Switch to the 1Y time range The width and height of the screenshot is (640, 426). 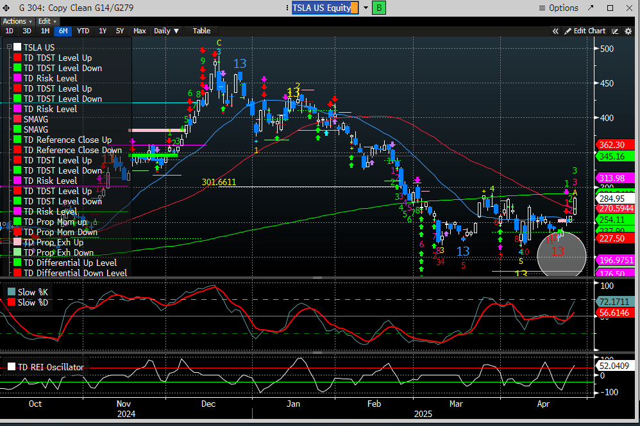[102, 31]
